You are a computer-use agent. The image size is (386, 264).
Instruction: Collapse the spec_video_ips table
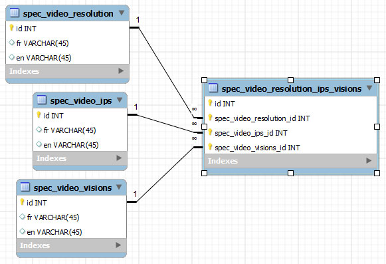[x=120, y=100]
